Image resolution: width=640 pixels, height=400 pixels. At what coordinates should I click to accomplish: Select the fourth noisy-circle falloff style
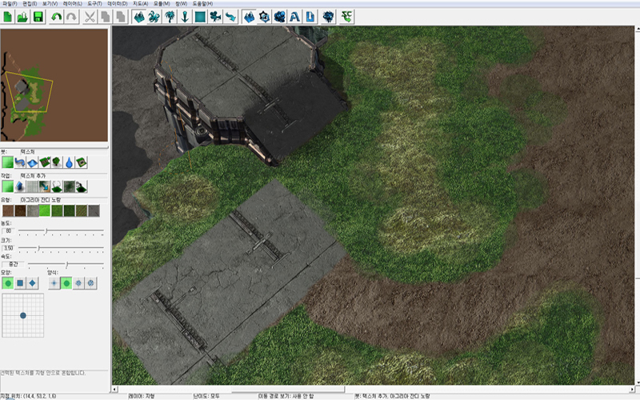(90, 283)
